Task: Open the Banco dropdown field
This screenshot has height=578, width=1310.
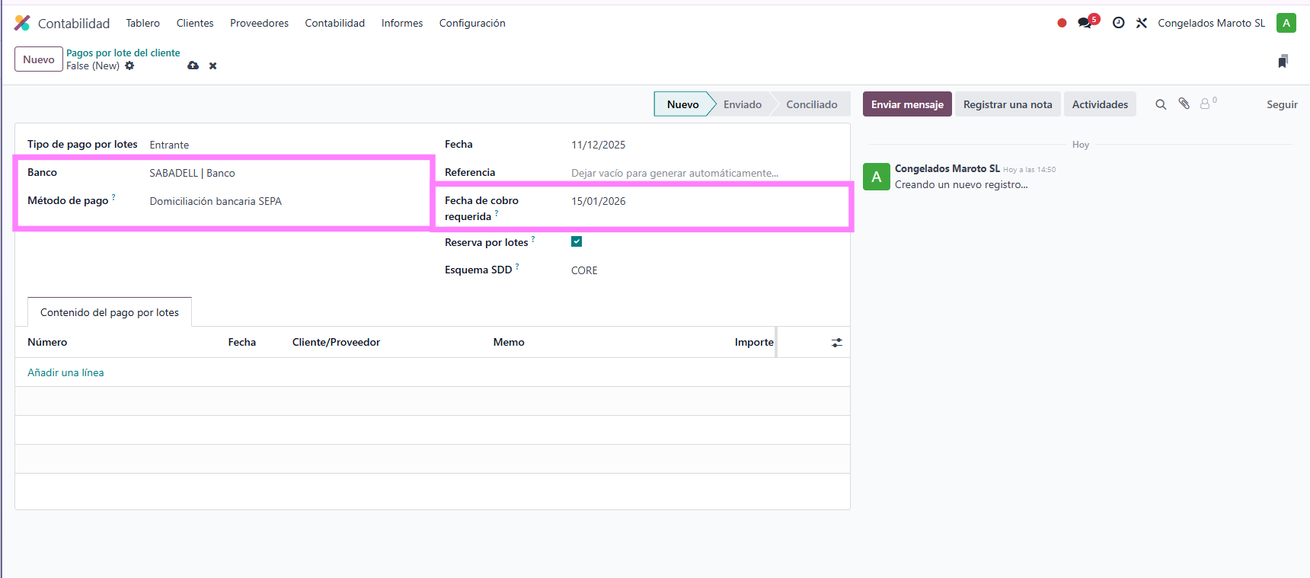Action: pyautogui.click(x=282, y=173)
